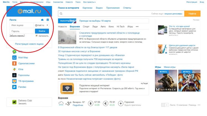Screen dimensions: 207x116
Task: Open Знакомства in top navigation
Action: [58, 2]
